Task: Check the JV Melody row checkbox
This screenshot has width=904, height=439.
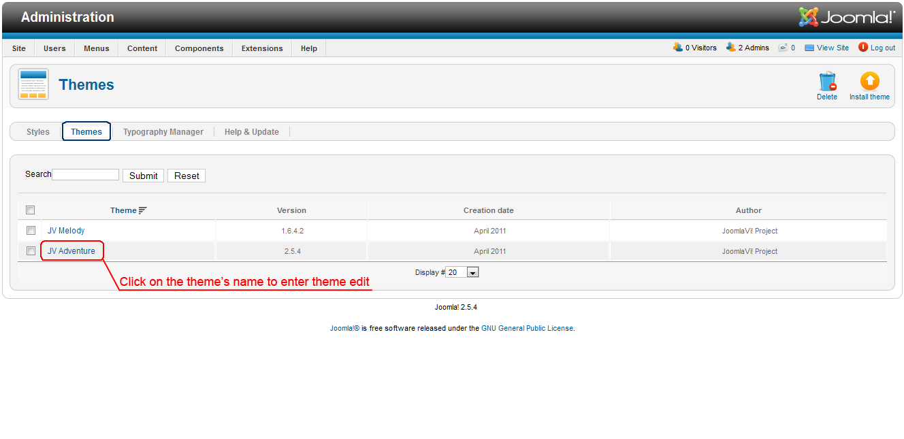Action: tap(31, 231)
